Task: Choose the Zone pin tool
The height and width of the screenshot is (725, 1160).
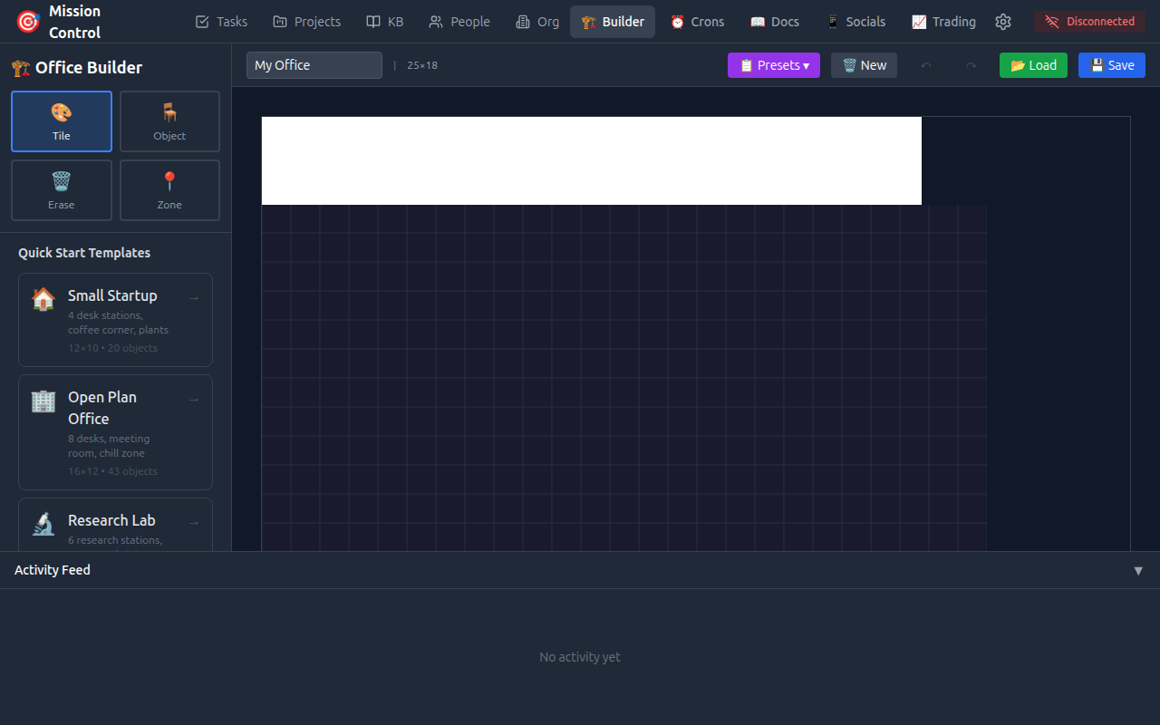Action: coord(169,190)
